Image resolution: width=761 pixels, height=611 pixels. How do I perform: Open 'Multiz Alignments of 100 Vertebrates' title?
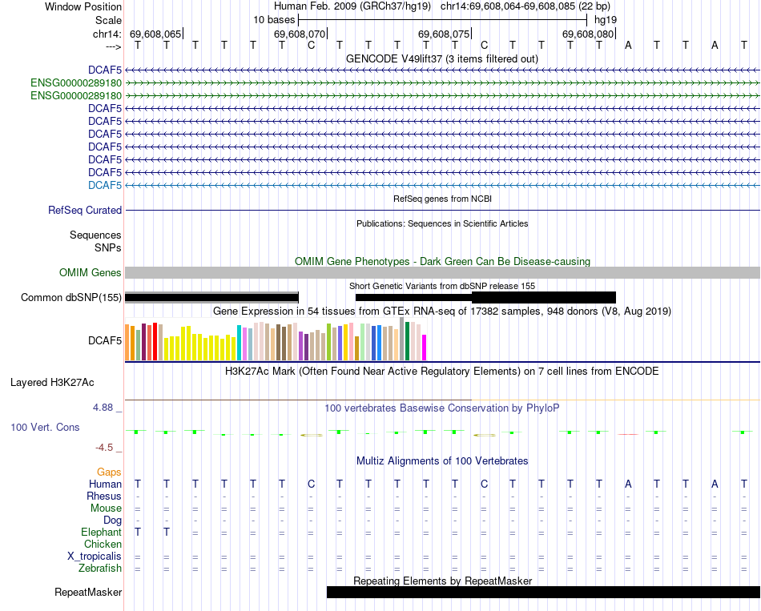pyautogui.click(x=442, y=461)
